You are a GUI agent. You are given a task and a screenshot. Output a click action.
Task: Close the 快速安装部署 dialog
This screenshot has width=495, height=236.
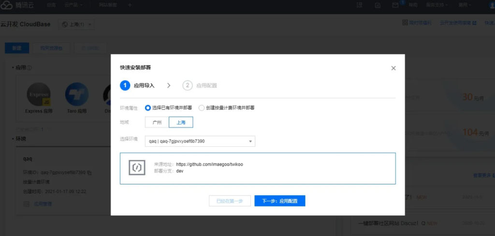(x=393, y=68)
